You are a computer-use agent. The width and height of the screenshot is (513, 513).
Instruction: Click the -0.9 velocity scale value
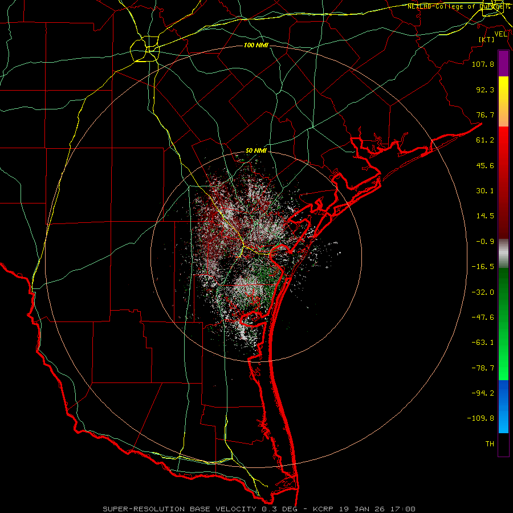485,242
